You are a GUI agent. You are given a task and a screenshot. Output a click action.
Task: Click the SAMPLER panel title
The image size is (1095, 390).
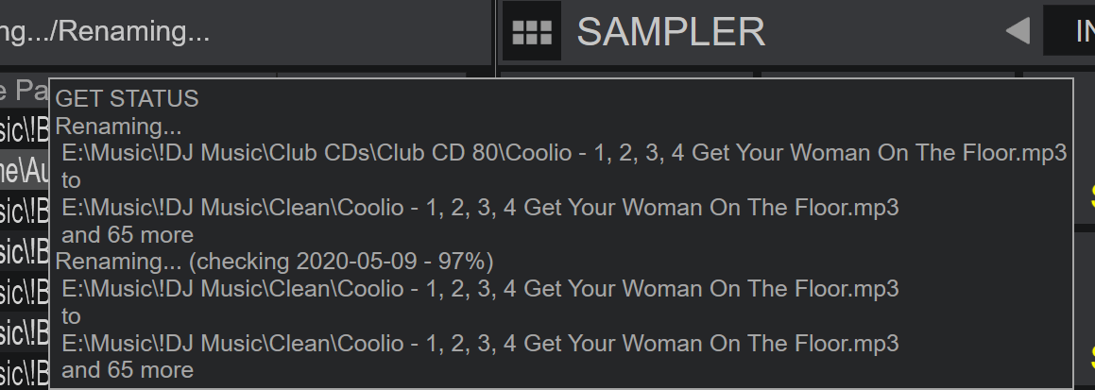pyautogui.click(x=671, y=31)
